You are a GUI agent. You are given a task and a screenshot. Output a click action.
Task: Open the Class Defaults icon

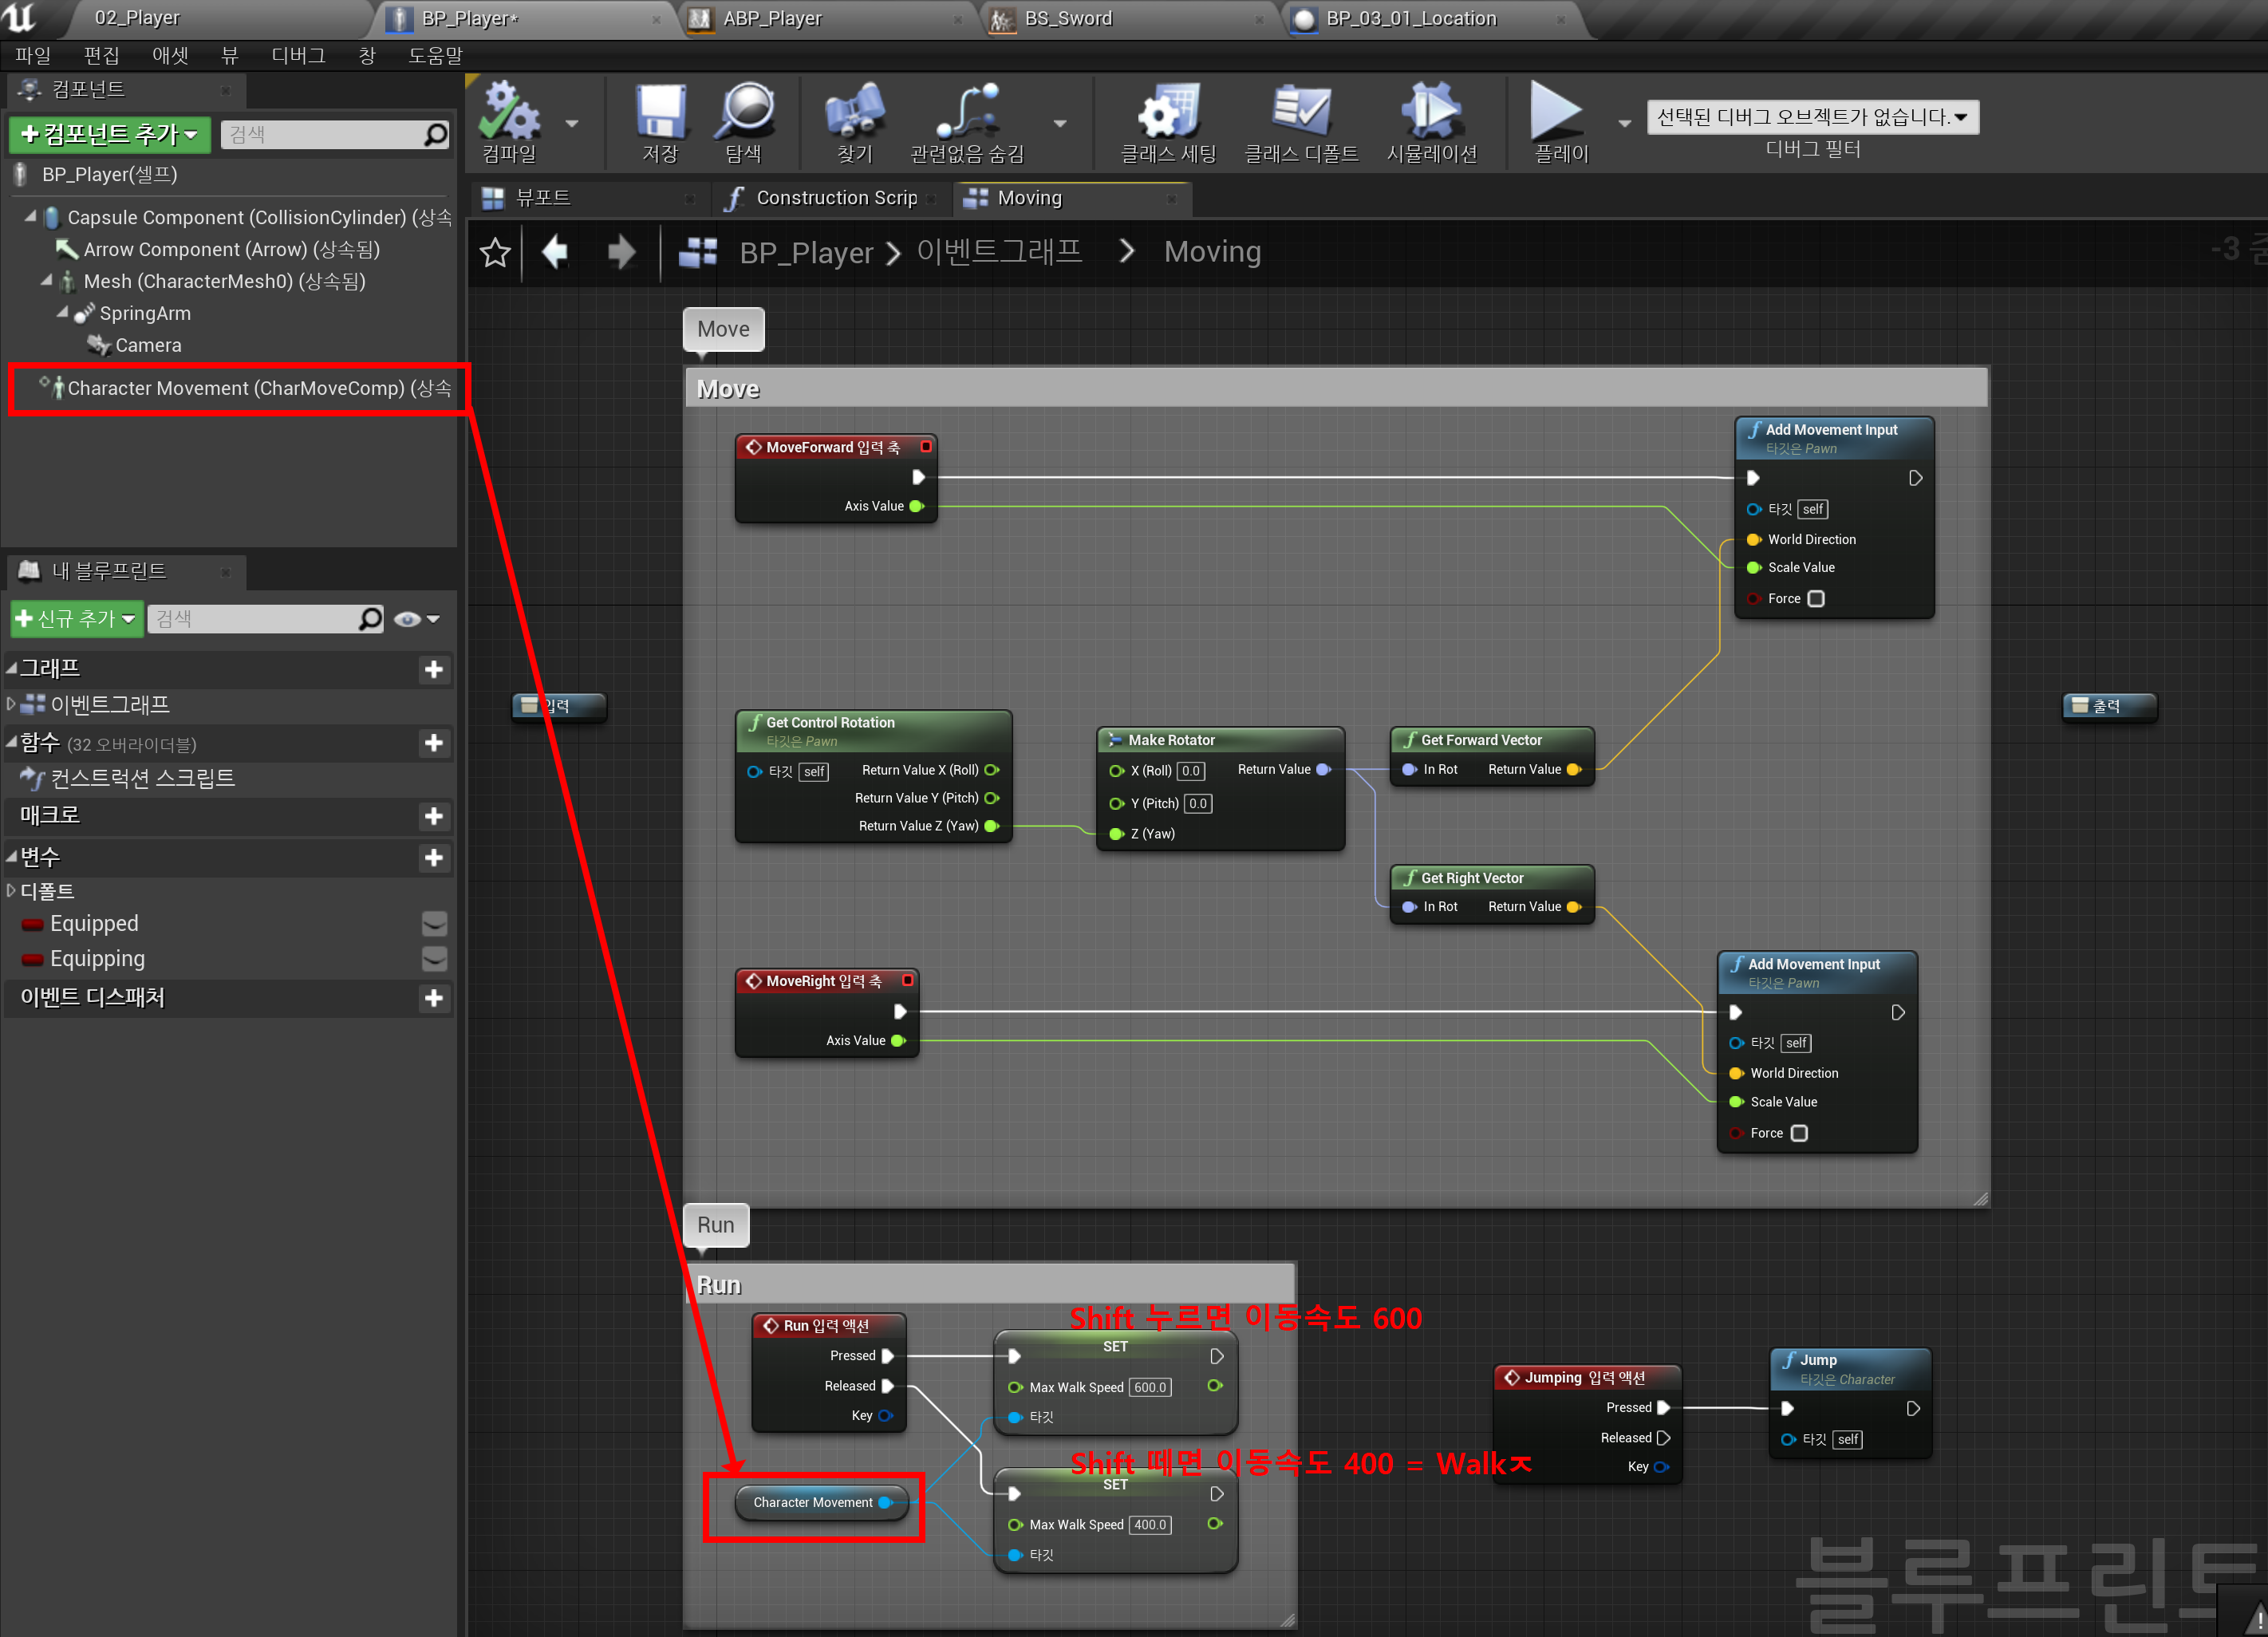coord(1300,113)
